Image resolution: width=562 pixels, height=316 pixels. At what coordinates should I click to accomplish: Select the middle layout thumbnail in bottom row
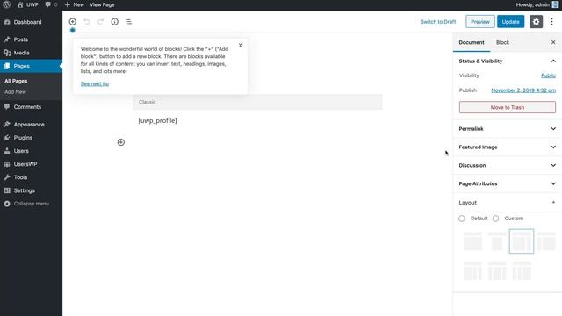pos(497,270)
